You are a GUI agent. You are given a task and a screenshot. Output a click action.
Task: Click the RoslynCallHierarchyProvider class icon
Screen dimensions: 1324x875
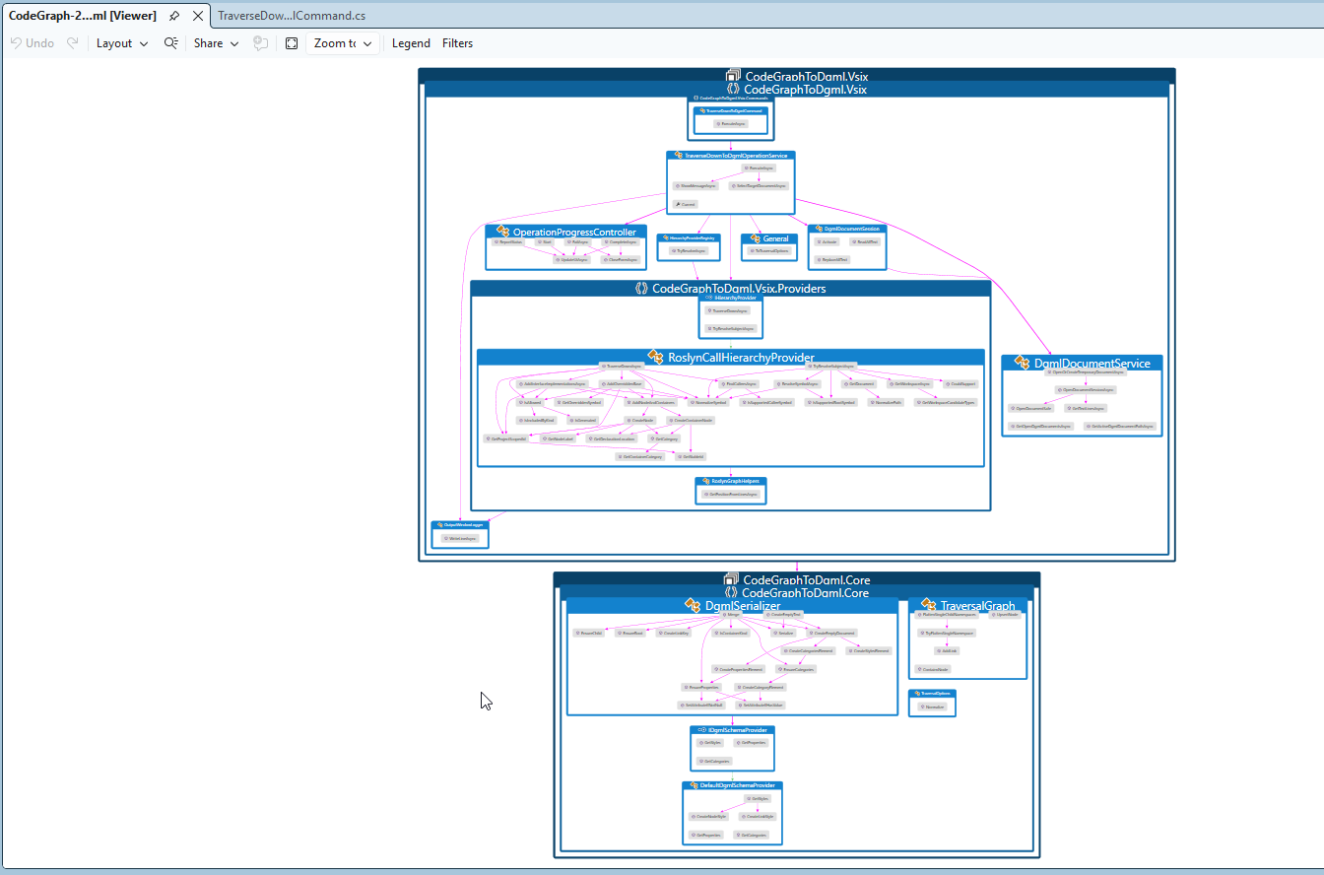coord(655,357)
